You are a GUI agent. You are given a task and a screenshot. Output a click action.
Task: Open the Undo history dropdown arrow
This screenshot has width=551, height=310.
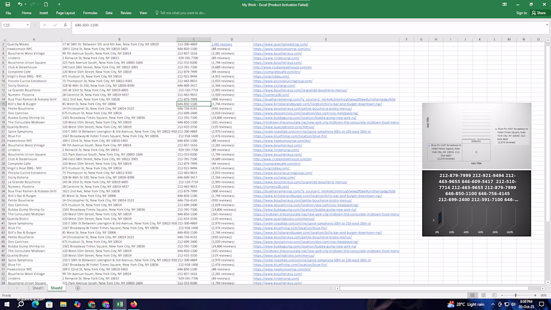[x=26, y=5]
